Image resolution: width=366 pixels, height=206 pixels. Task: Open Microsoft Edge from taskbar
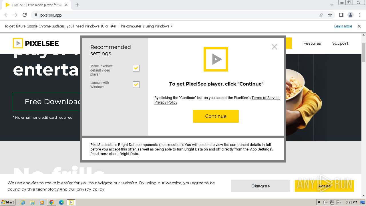[x=61, y=202]
